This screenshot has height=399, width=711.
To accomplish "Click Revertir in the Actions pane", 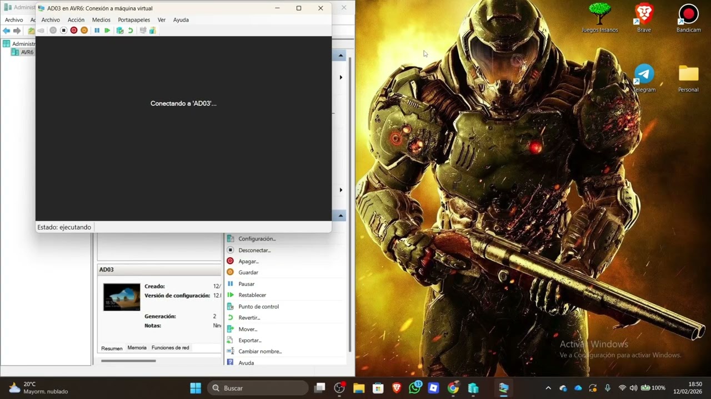I will point(249,318).
